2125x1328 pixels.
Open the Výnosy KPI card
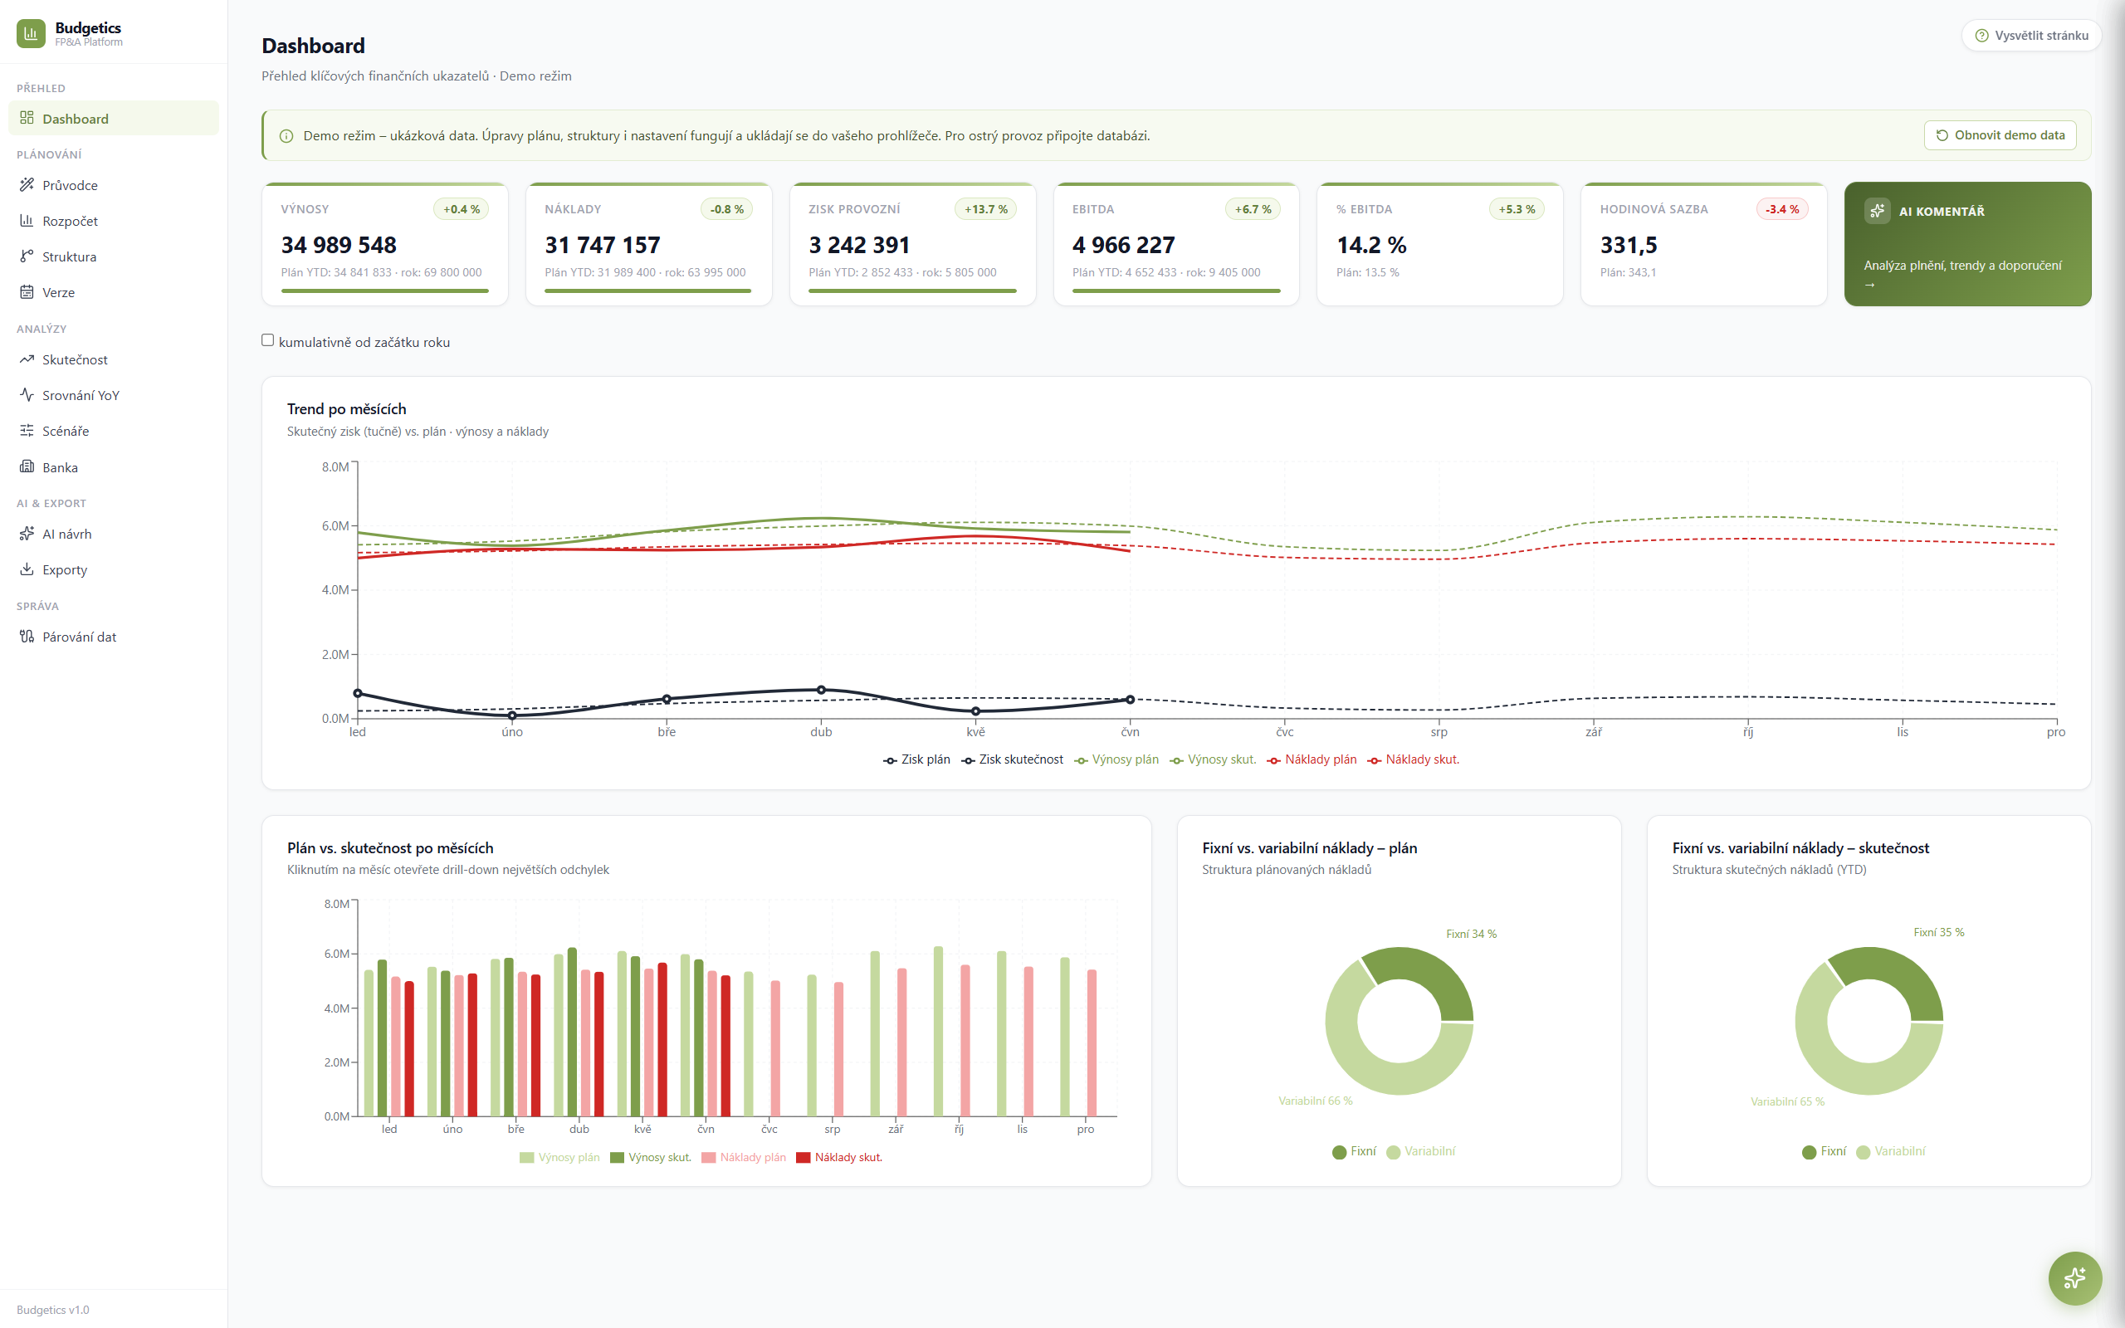[384, 244]
